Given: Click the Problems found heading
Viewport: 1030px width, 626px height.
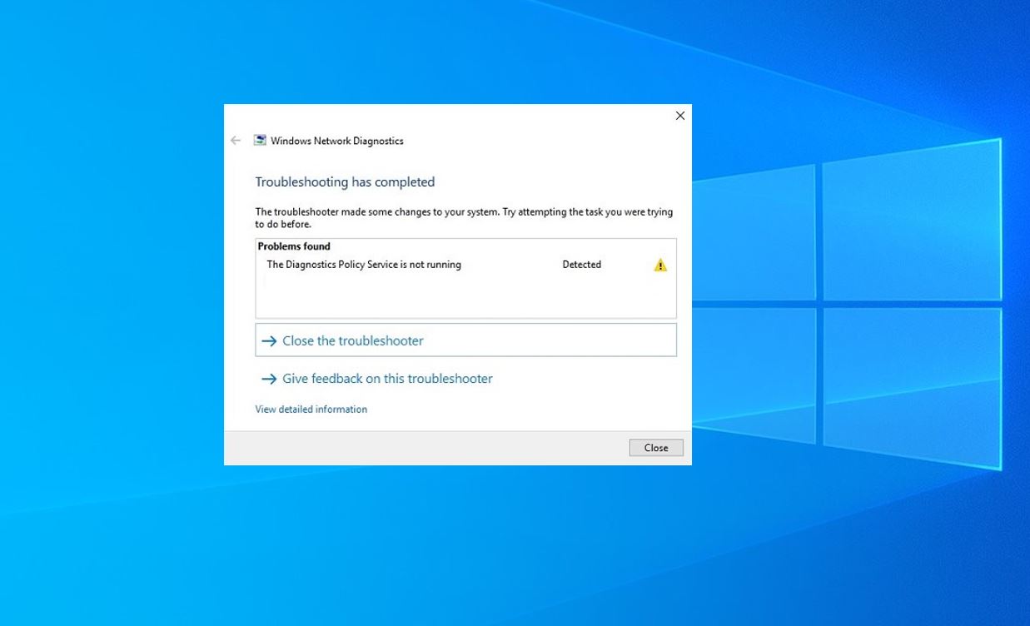Looking at the screenshot, I should coord(294,246).
